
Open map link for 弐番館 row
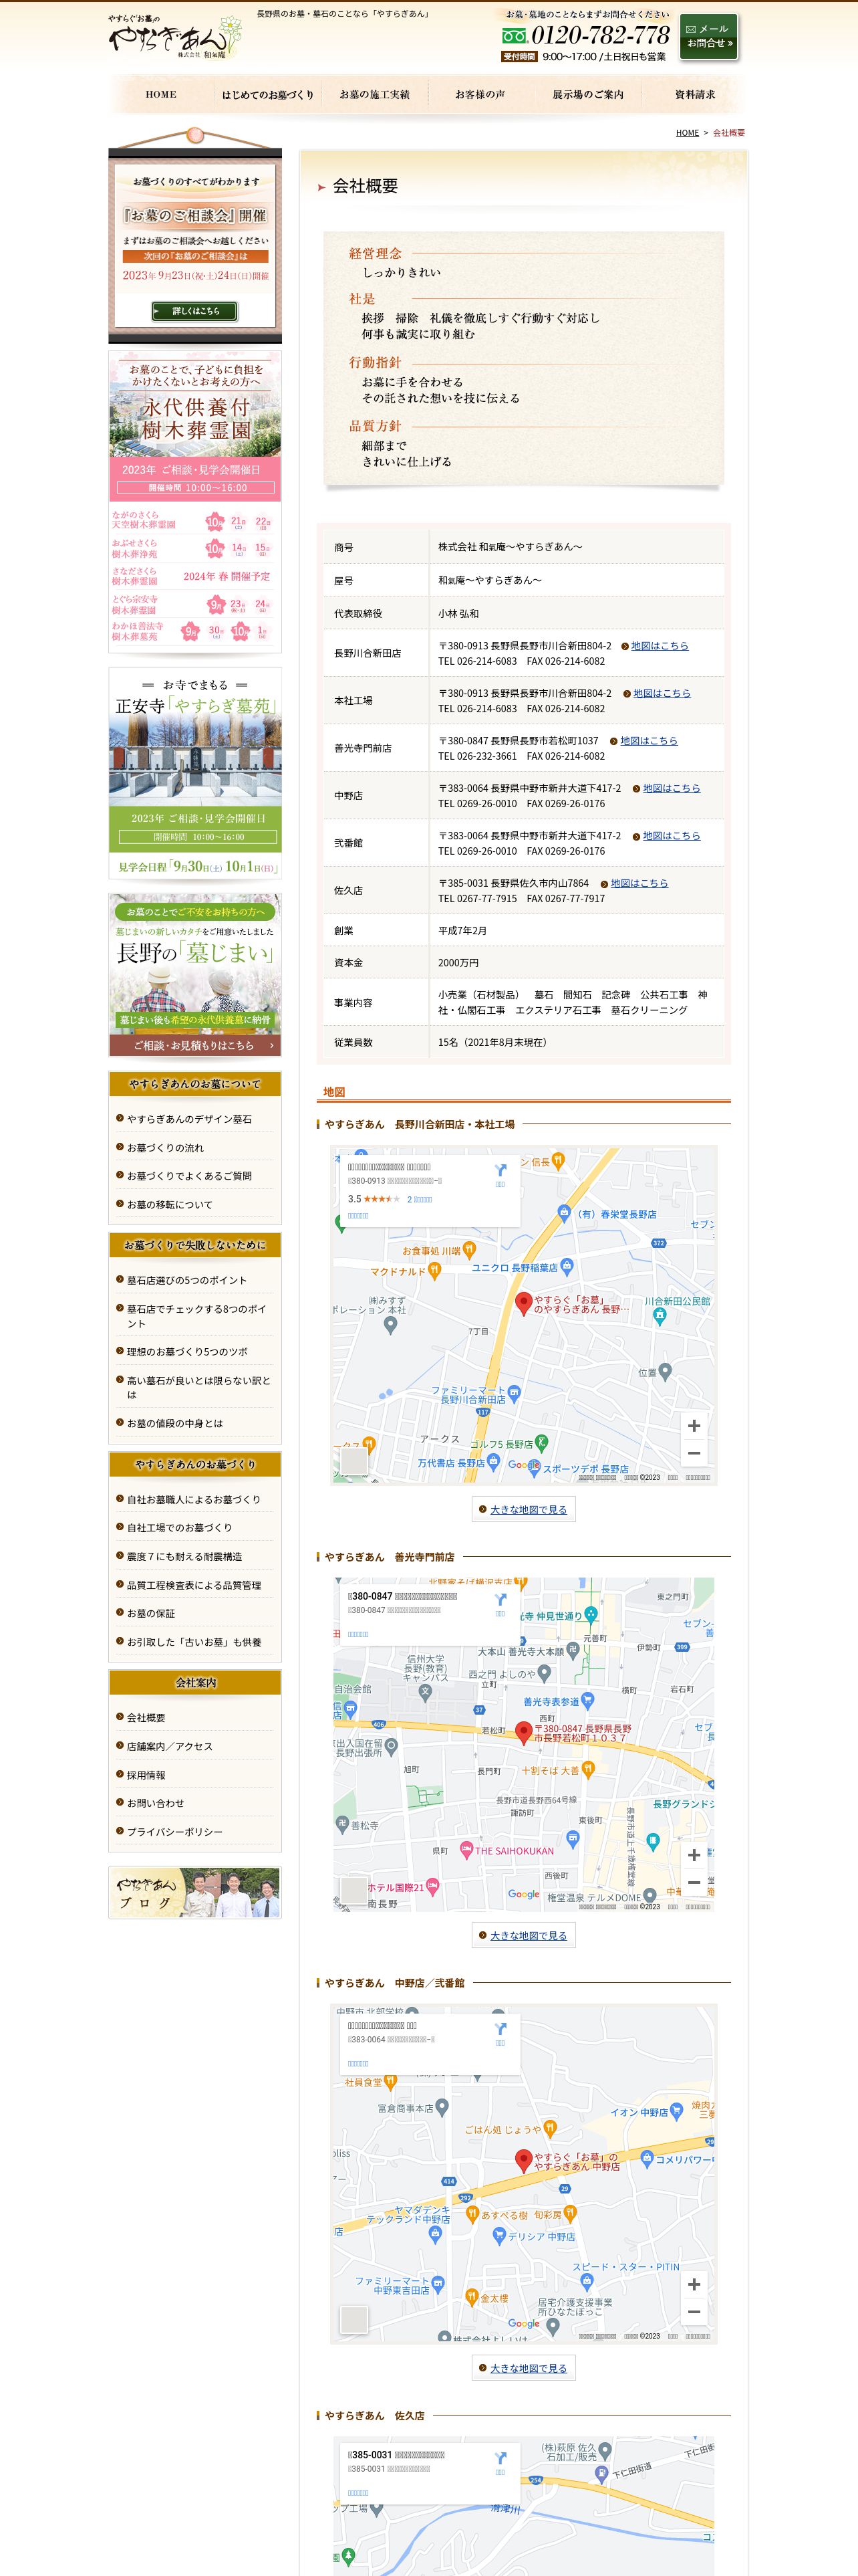(x=671, y=836)
